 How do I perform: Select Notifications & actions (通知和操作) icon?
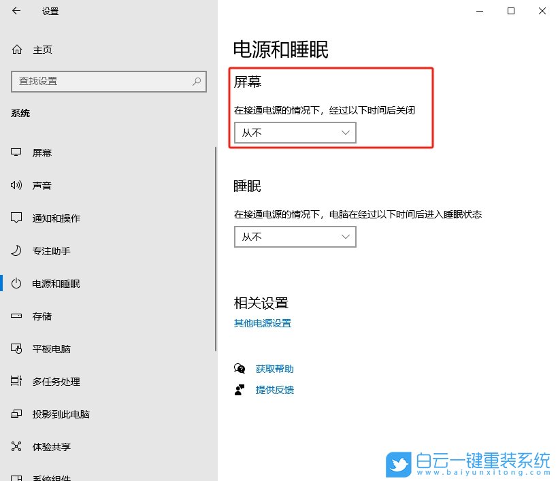16,218
